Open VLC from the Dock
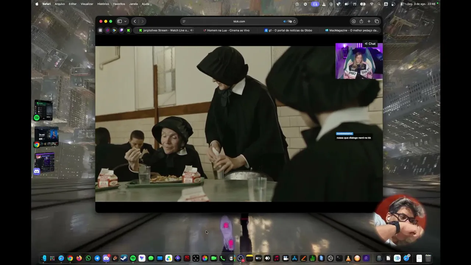 [x=348, y=258]
